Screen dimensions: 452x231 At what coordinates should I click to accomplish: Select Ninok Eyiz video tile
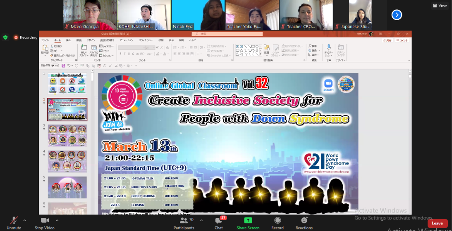pyautogui.click(x=198, y=15)
